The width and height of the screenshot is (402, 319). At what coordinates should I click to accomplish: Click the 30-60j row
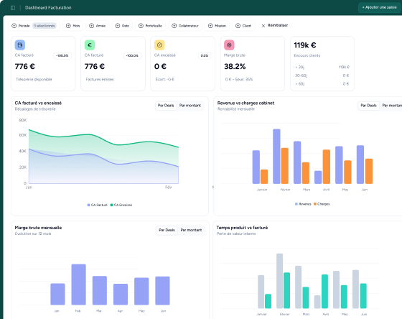pyautogui.click(x=322, y=75)
